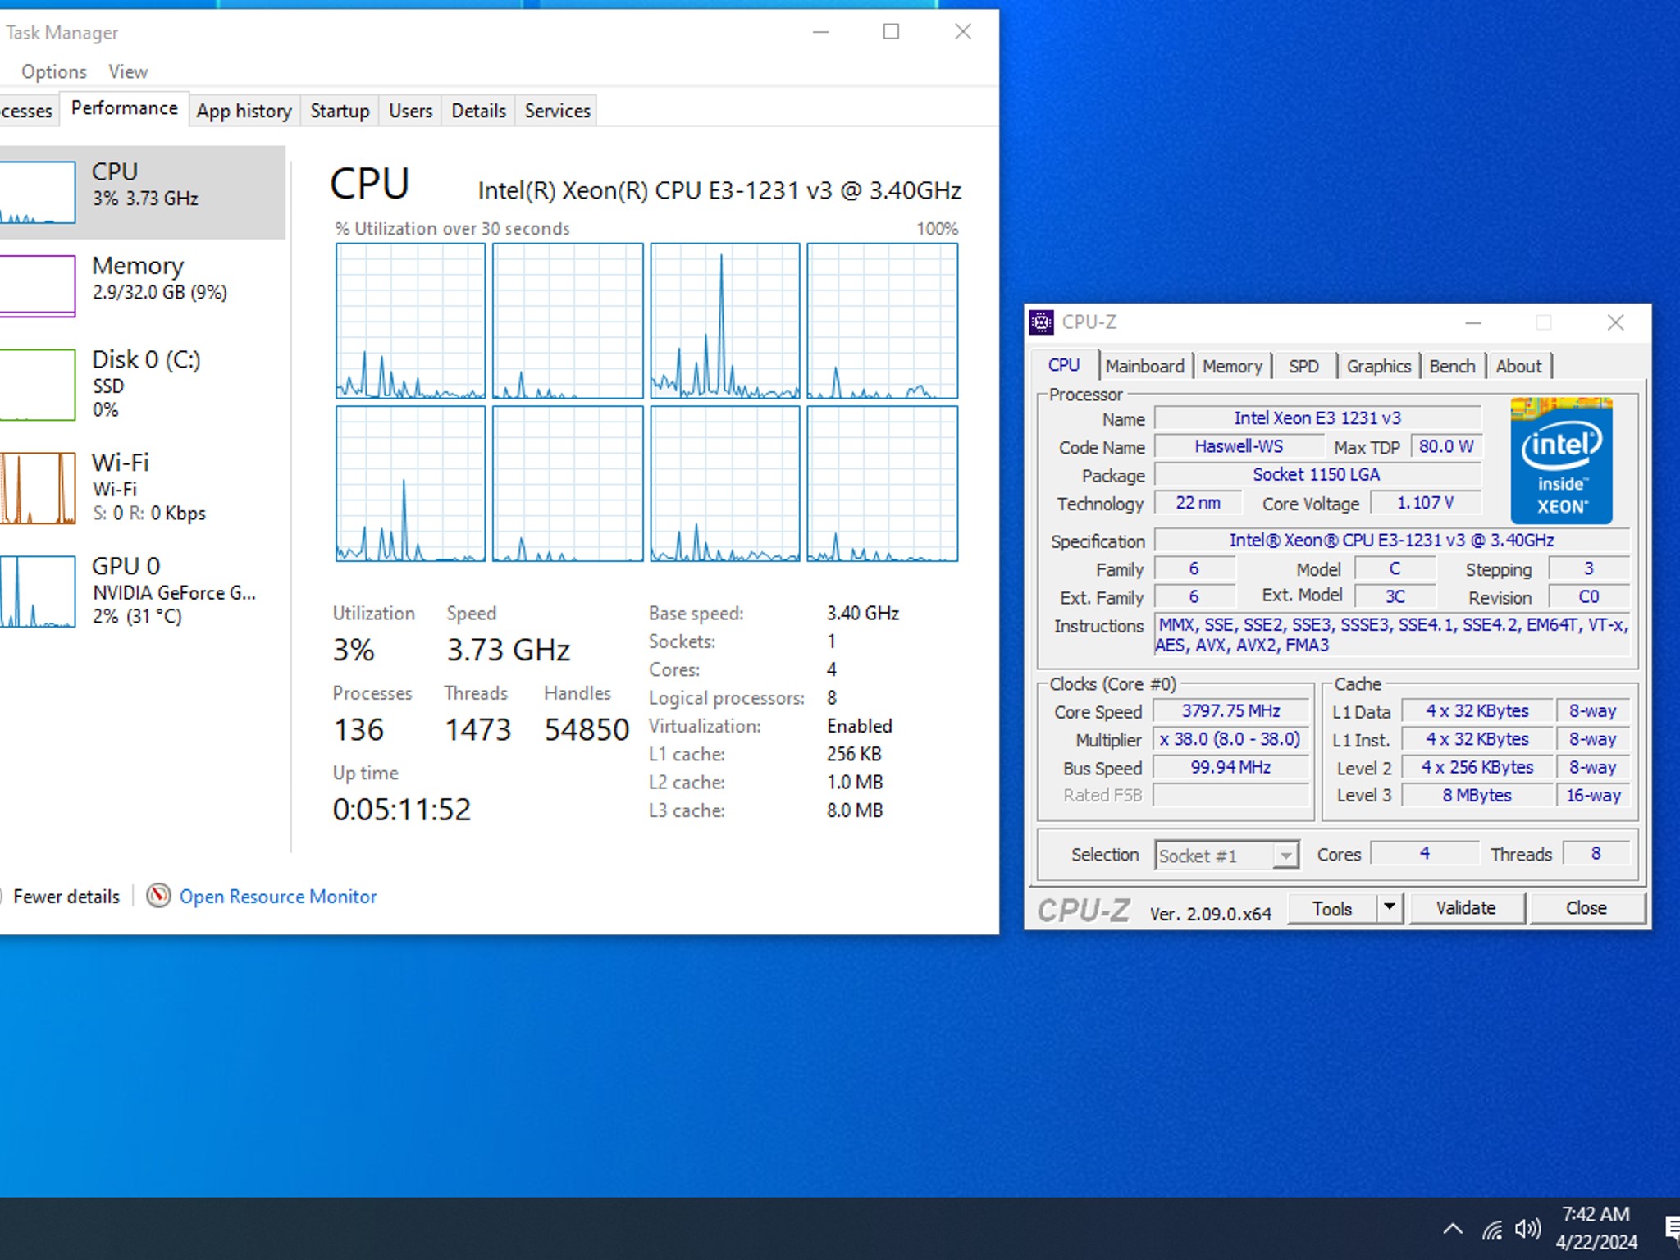This screenshot has height=1260, width=1680.
Task: Click the Bus Speed 99.94 MHz field
Action: point(1230,768)
